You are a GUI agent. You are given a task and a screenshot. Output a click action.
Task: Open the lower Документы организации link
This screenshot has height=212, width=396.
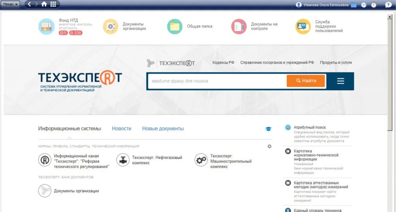coord(76,191)
